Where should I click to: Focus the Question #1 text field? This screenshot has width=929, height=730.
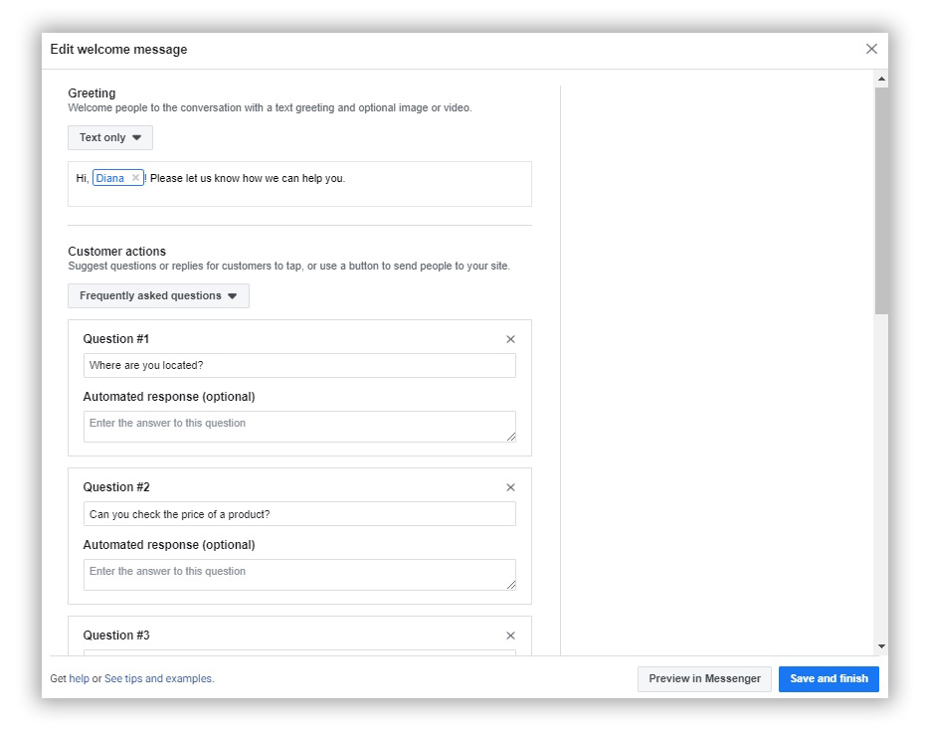pos(299,366)
